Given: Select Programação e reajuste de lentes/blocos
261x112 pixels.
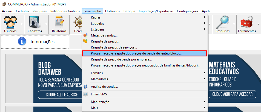Looking at the screenshot, I should 136,53.
